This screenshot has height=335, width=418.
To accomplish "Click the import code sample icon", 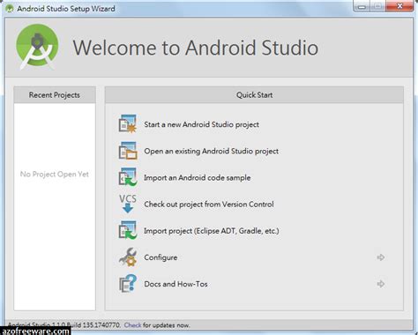I will point(128,177).
